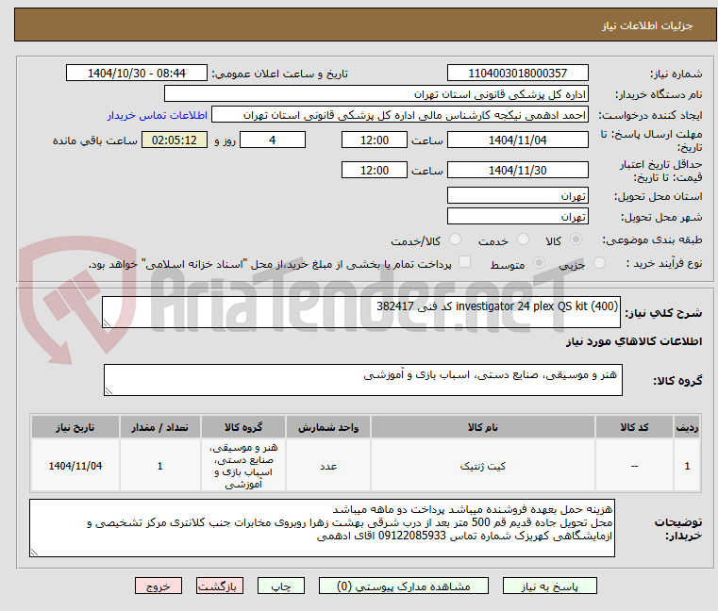
Task: Click the resize grip of buyer notes box
Action: click(x=34, y=553)
